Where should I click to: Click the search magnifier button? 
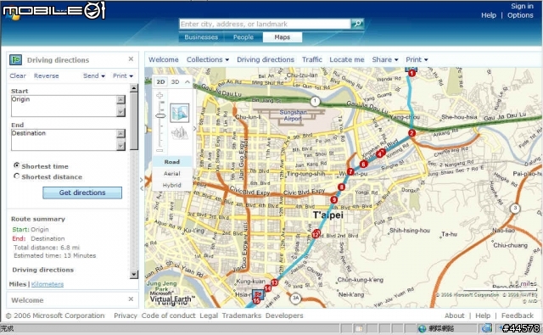click(357, 24)
